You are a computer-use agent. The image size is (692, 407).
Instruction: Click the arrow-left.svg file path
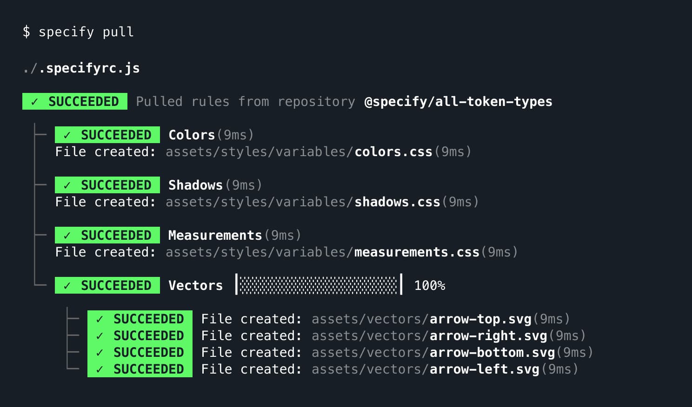pyautogui.click(x=426, y=369)
